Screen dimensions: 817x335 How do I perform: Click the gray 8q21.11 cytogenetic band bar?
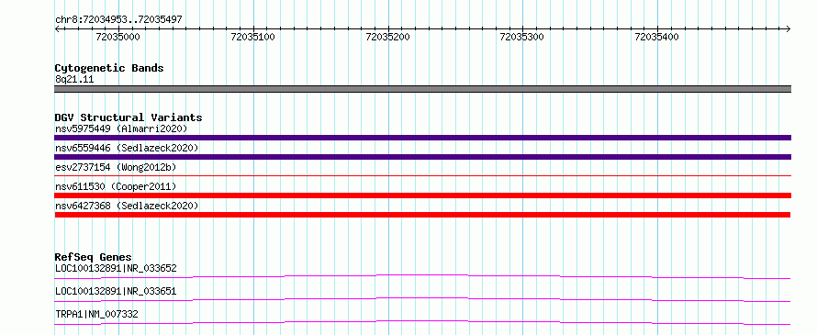[422, 89]
